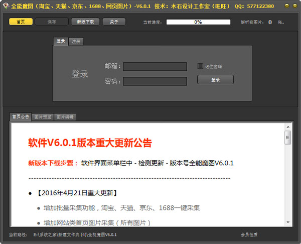Click the 解析到图片 count value 0
Image resolution: width=301 pixels, height=244 pixels.
click(270, 22)
